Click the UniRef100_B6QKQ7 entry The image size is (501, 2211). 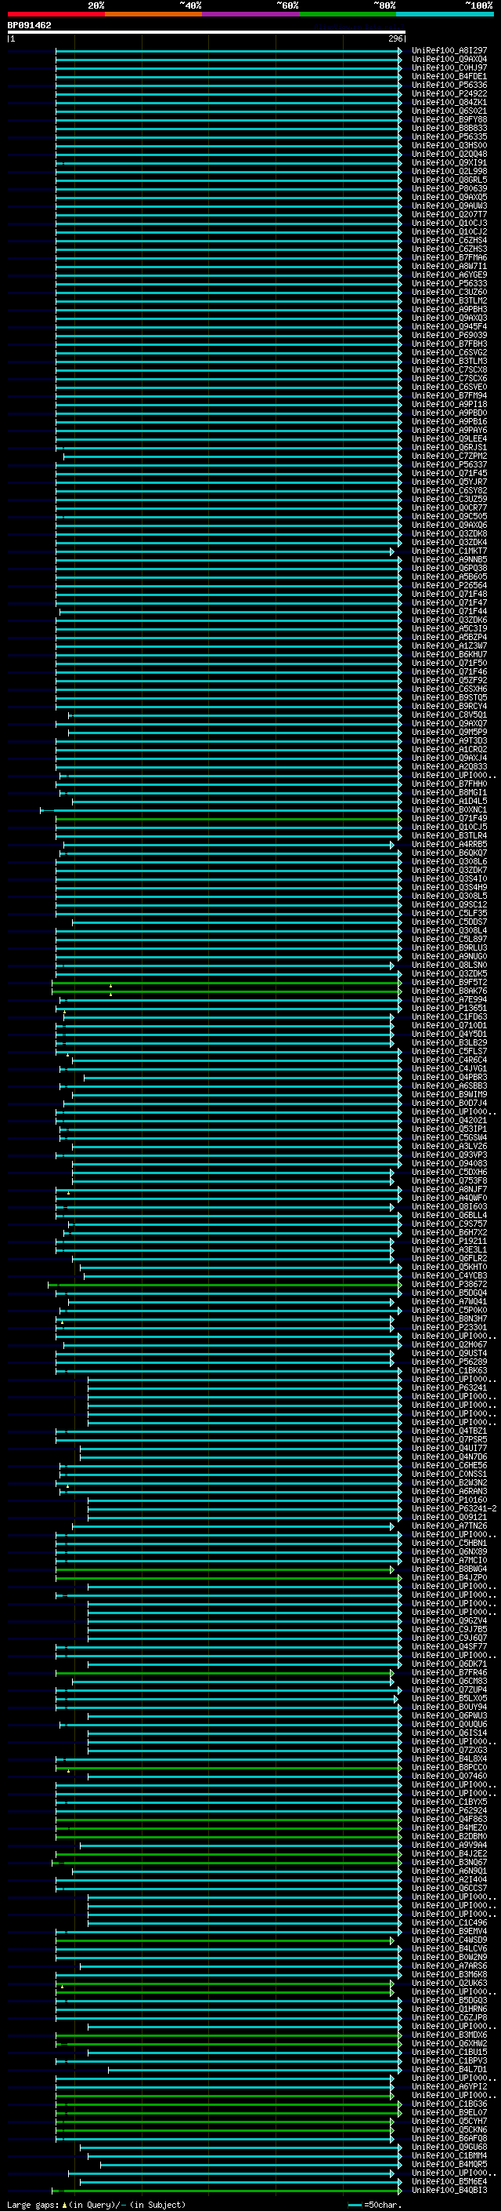(449, 853)
